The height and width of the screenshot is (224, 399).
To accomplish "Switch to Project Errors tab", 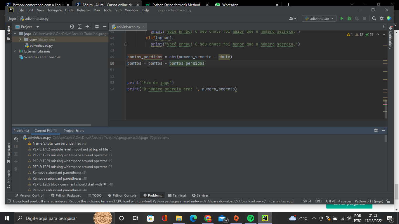I will click(x=74, y=131).
